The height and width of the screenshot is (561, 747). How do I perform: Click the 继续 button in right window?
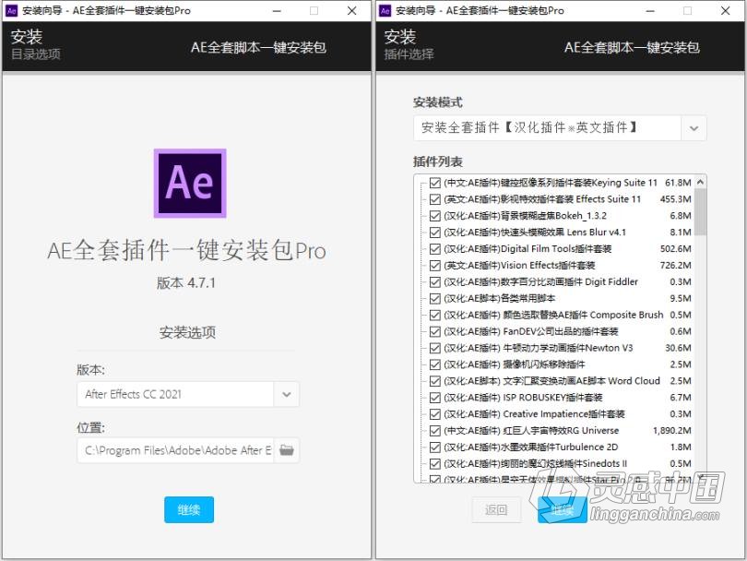tap(563, 509)
